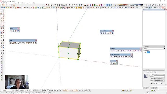Image resolution: width=167 pixels, height=94 pixels.
Task: Open the Type dropdown arrow in Entity Info
Action: [164, 79]
